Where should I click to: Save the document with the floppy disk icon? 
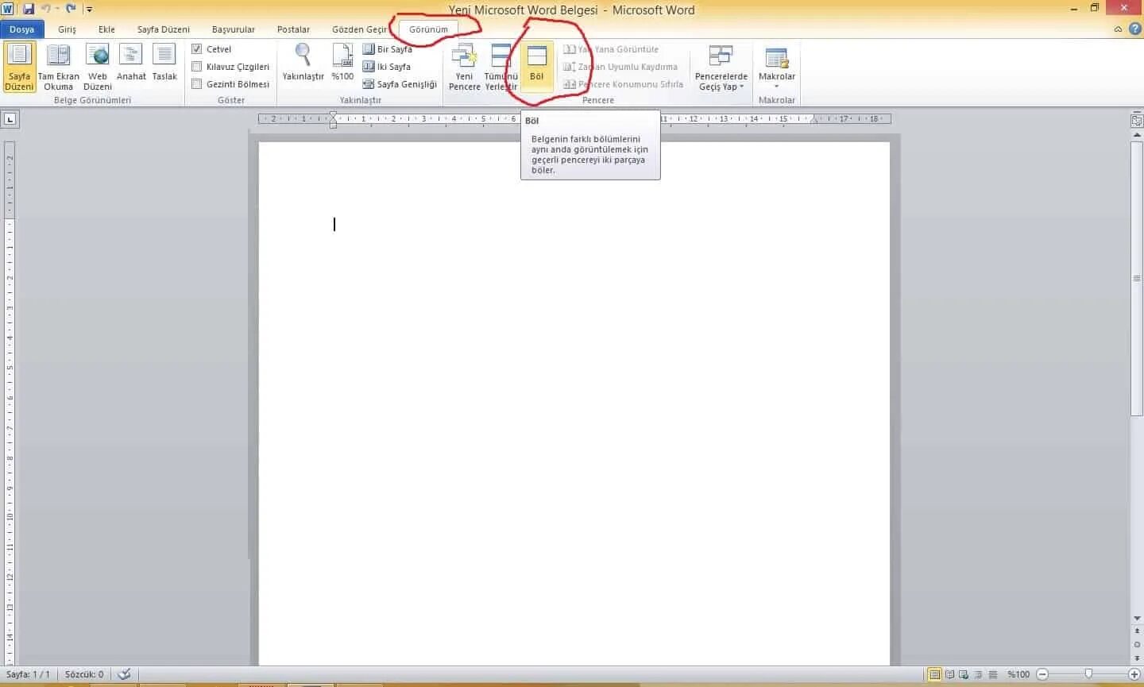tap(29, 9)
